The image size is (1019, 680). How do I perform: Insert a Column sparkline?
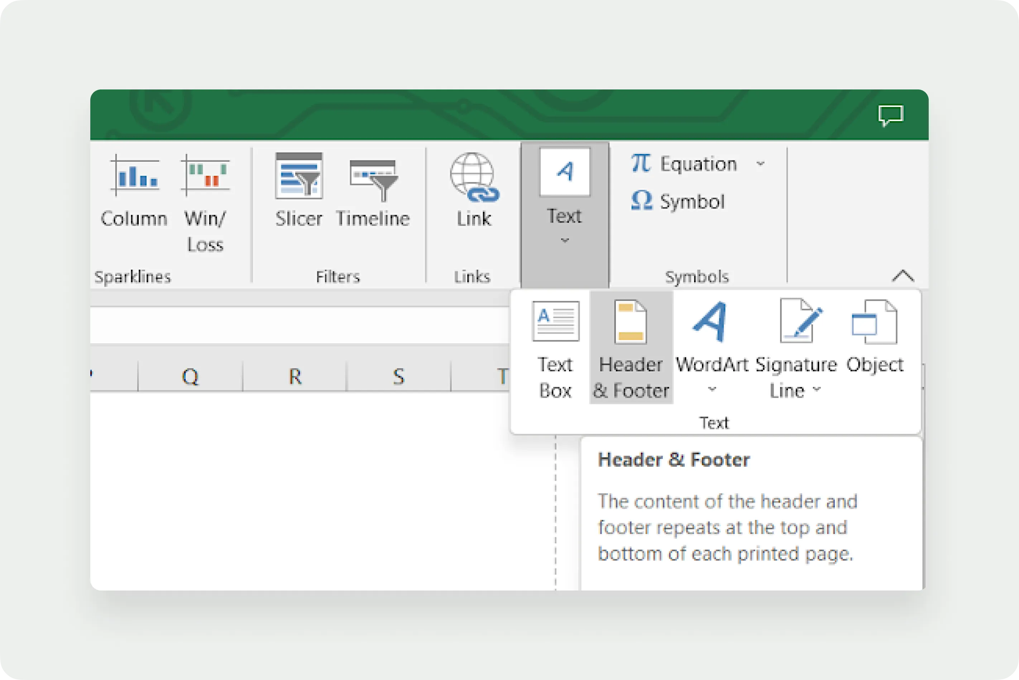[x=134, y=191]
